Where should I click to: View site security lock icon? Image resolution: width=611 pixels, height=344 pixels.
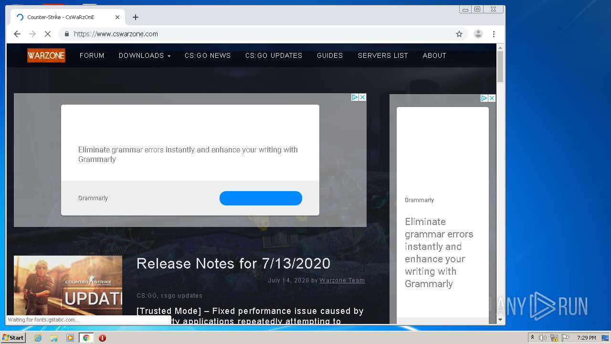point(66,34)
